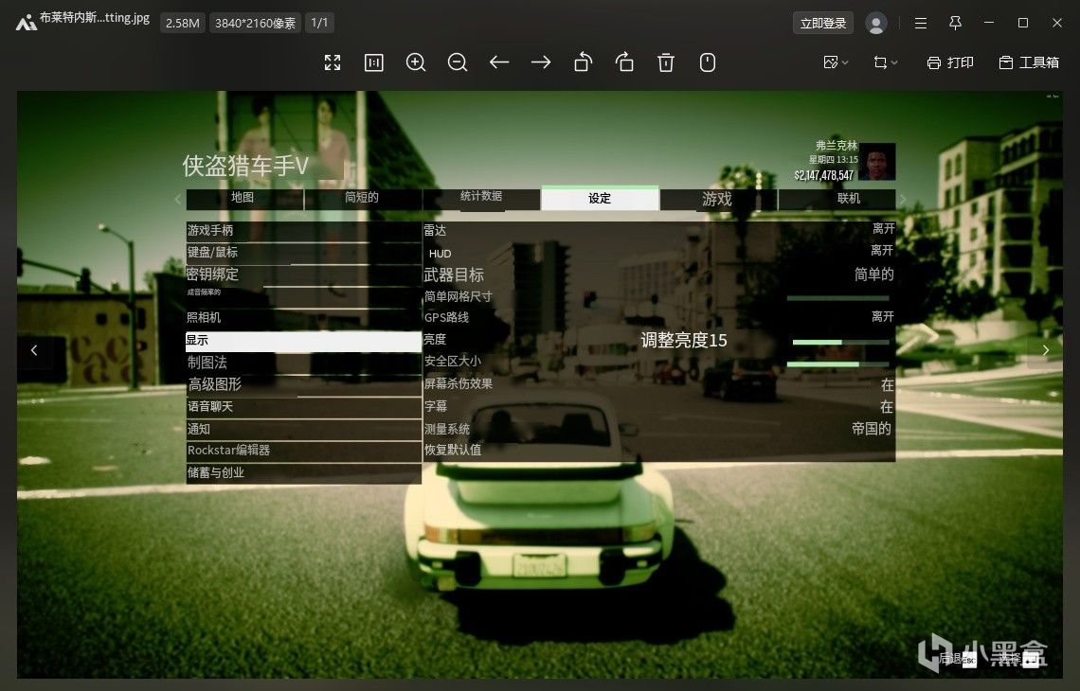Rotate image clockwise
The height and width of the screenshot is (691, 1080).
624,62
